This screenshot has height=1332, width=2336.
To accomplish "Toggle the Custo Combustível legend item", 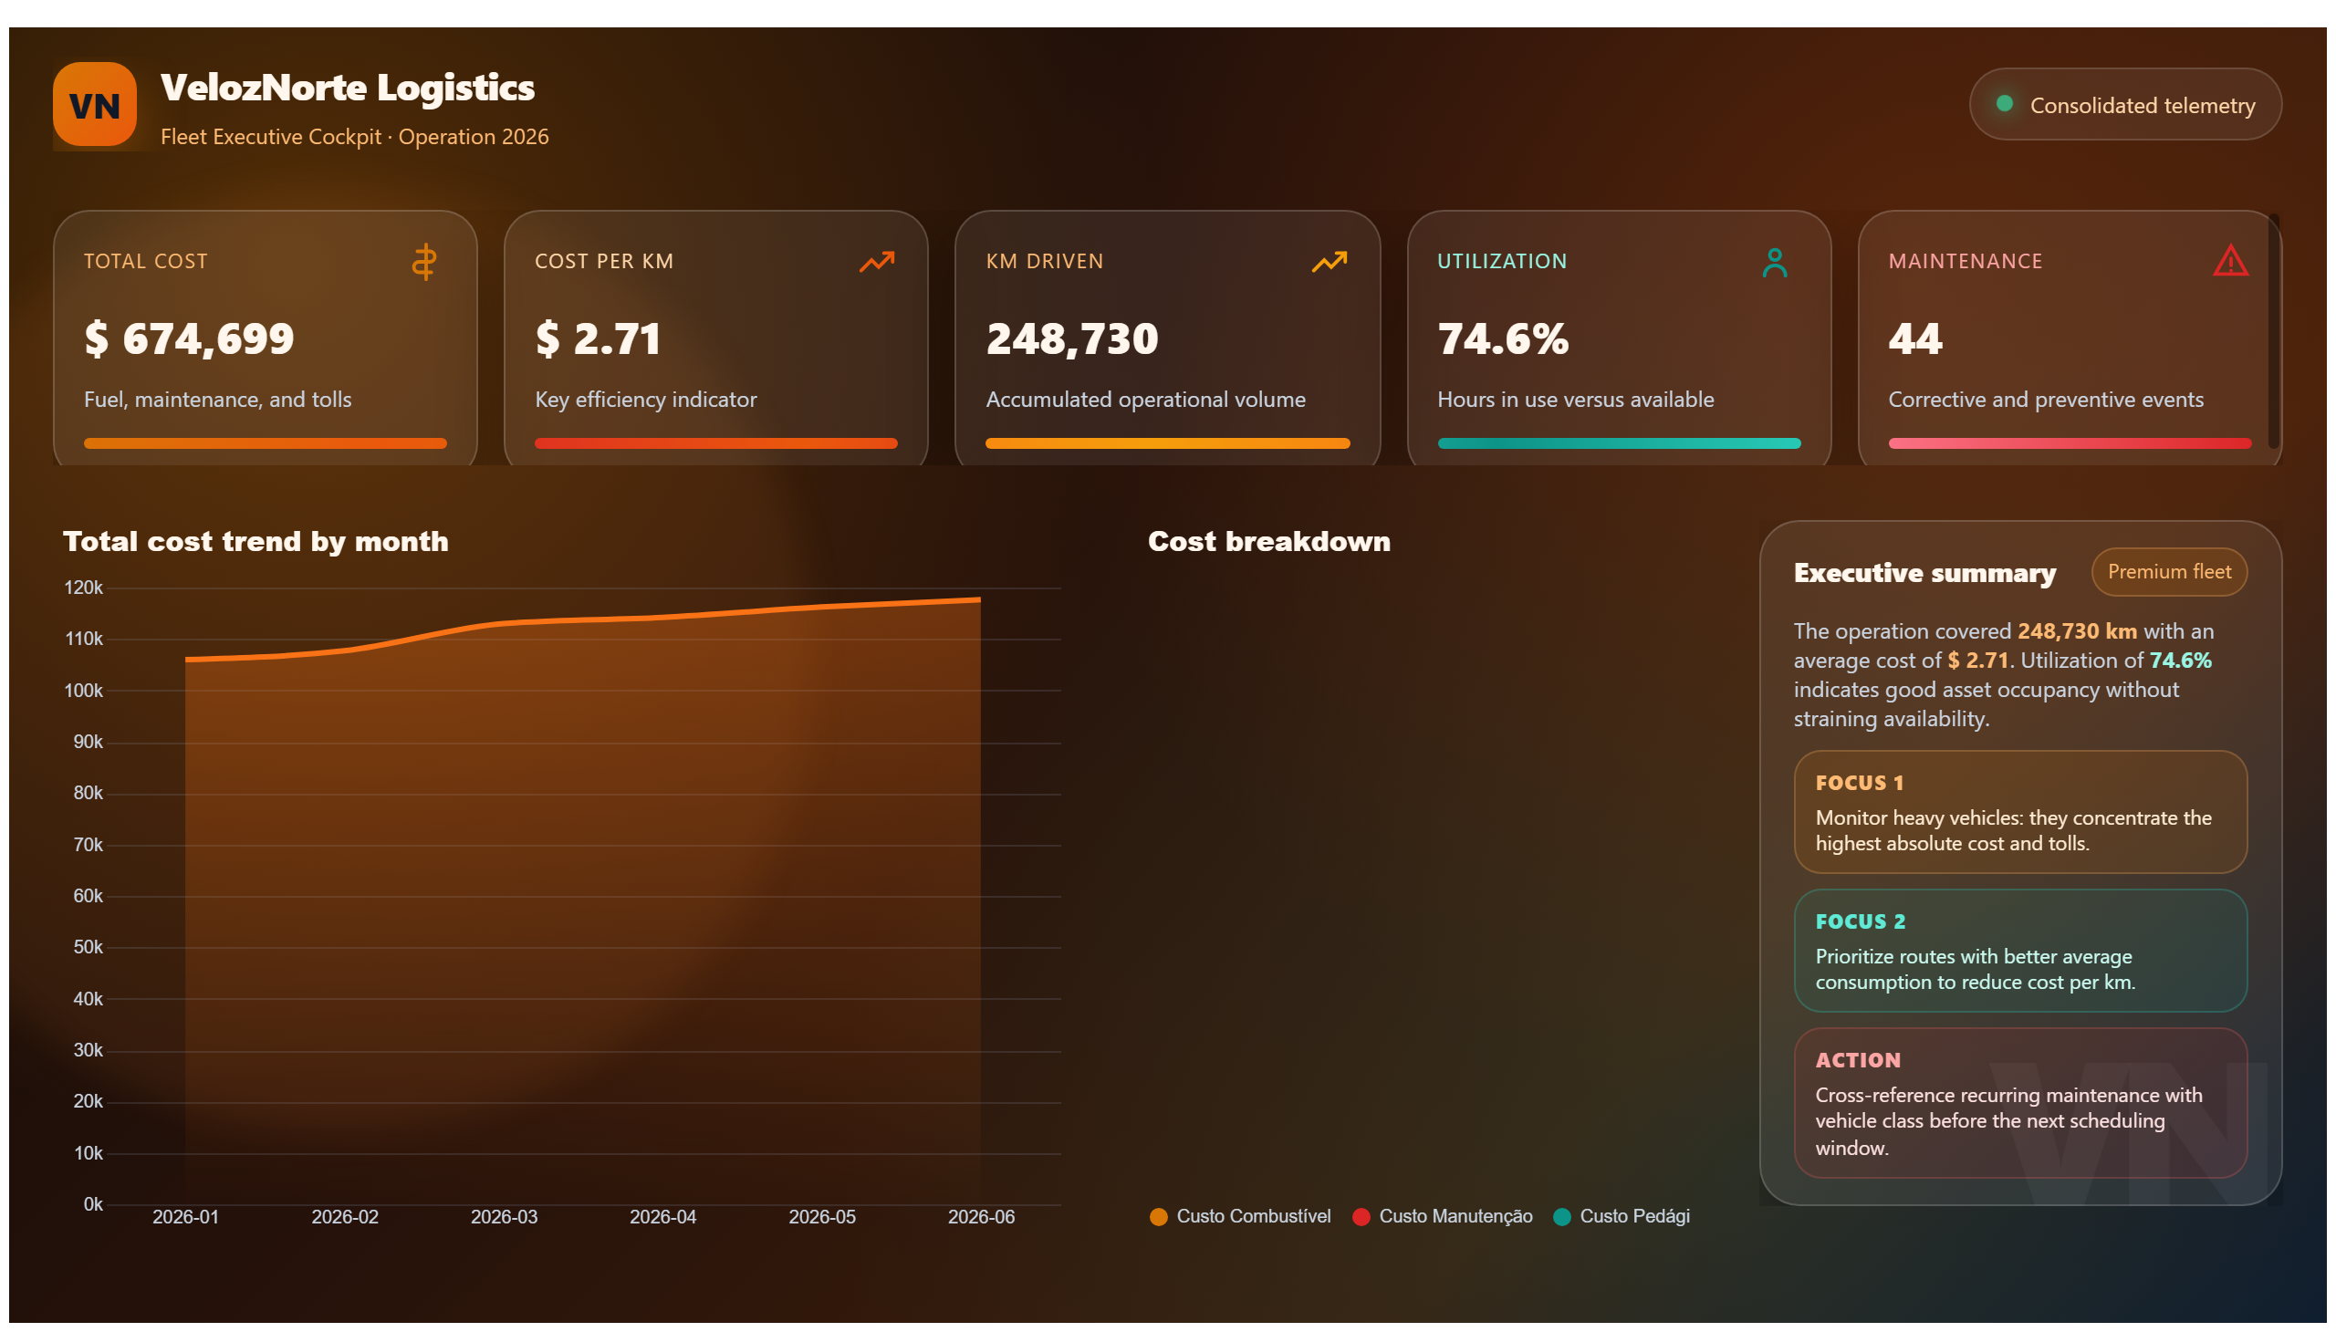I will [1240, 1216].
